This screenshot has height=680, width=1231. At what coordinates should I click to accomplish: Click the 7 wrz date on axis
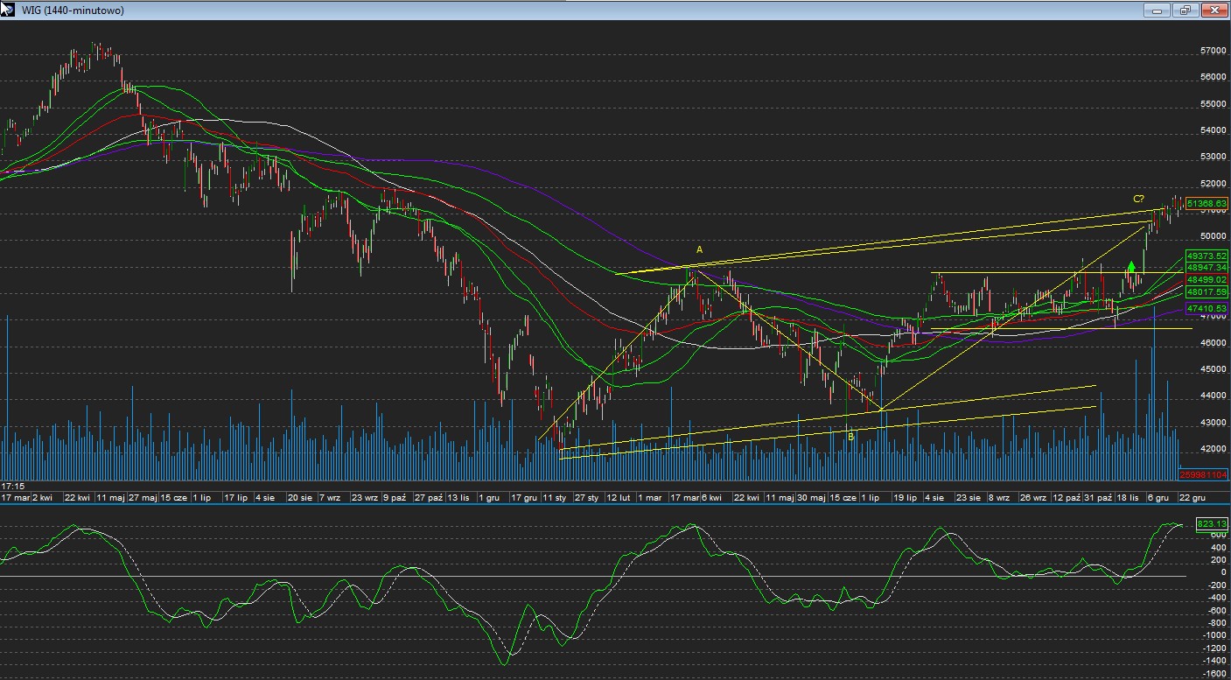pos(330,497)
